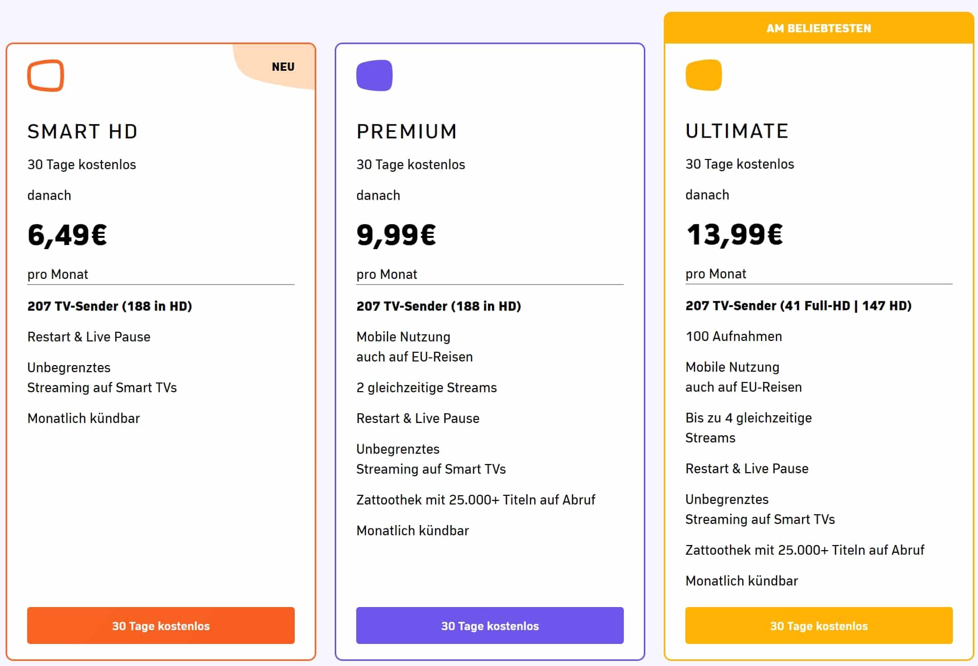
Task: Click the purple Premium TV logo icon
Action: (x=374, y=75)
